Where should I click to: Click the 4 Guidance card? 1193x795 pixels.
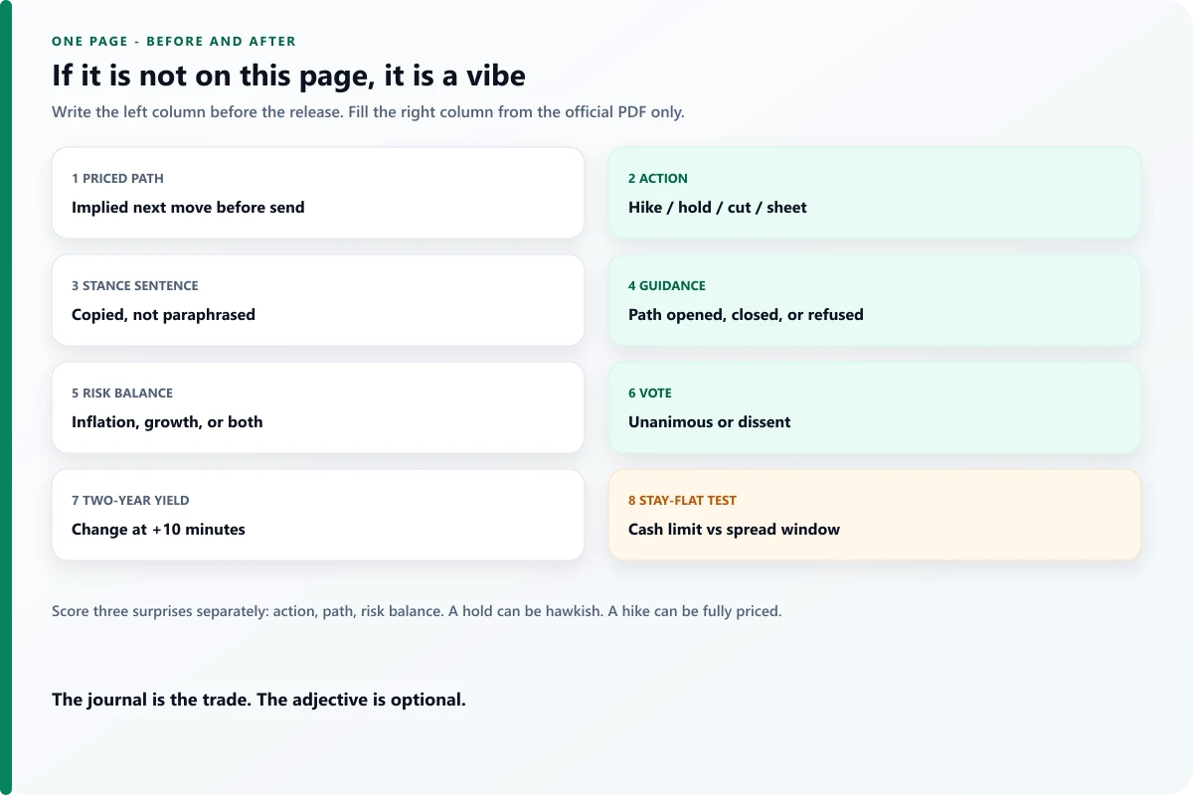(875, 300)
